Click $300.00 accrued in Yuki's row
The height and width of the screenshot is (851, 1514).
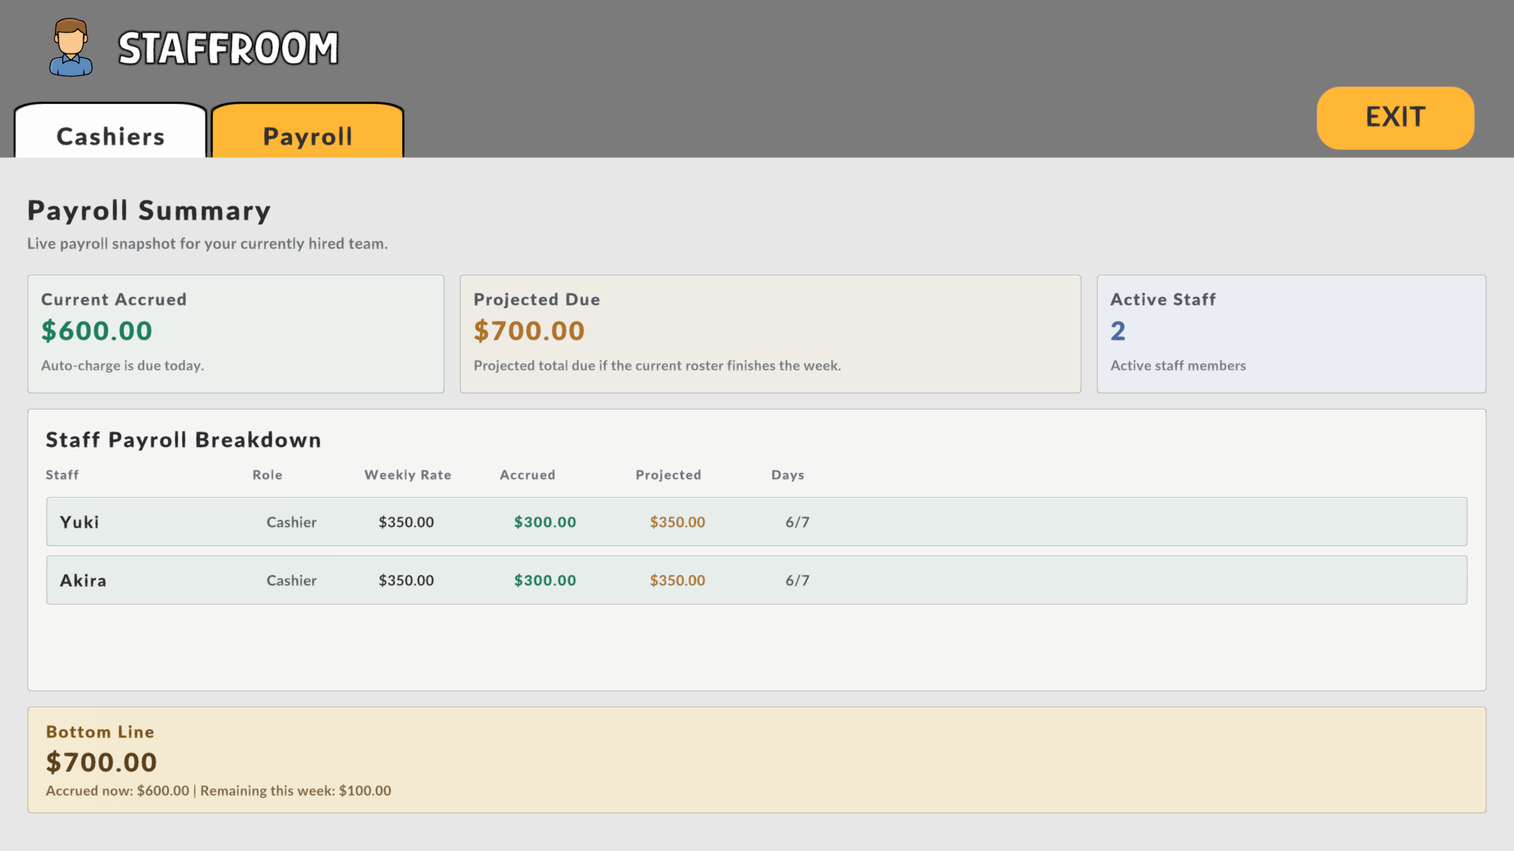click(545, 522)
